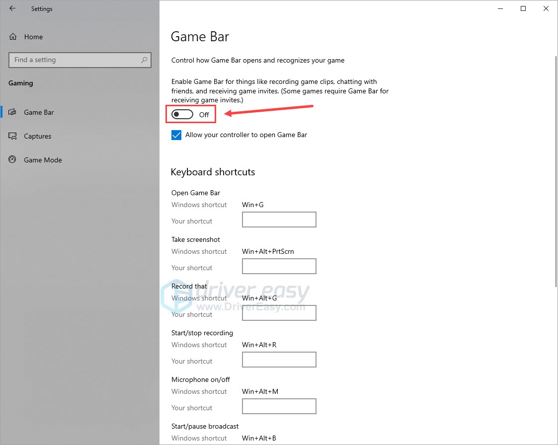Click Open Game Bar custom shortcut field
Image resolution: width=558 pixels, height=445 pixels.
tap(279, 220)
